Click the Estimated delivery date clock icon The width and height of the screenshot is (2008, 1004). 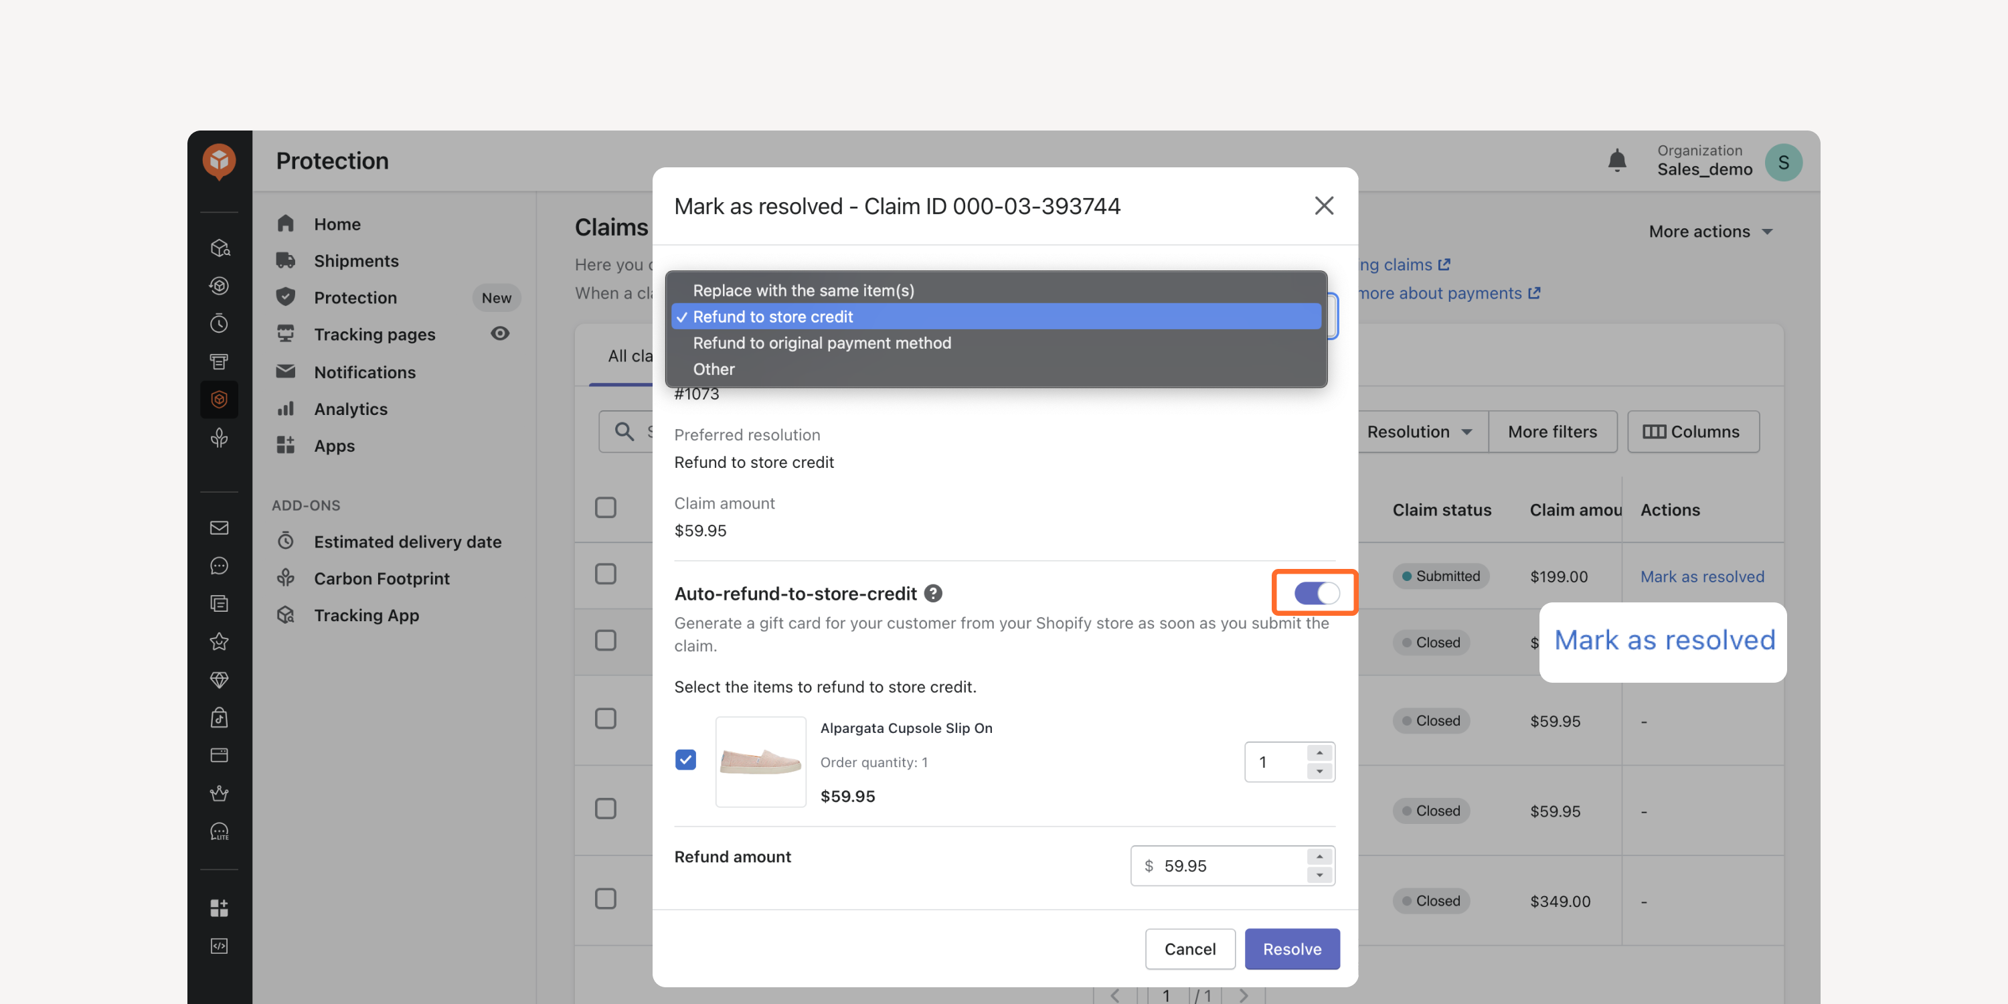[x=285, y=541]
